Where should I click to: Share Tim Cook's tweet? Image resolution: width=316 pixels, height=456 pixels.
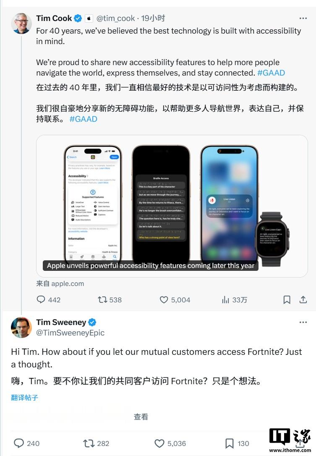[303, 299]
